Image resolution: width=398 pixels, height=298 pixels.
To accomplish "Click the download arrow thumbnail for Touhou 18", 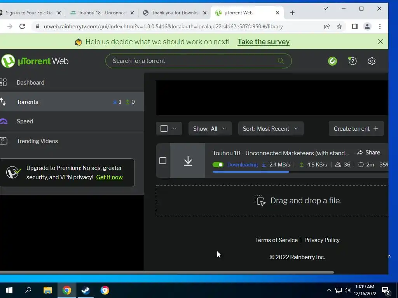I will point(188,161).
